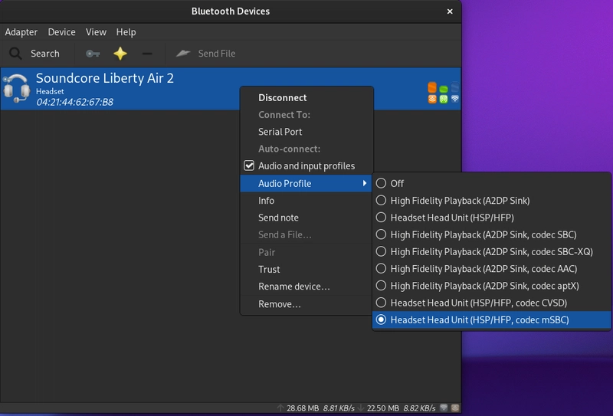Open the Help menu

(126, 32)
